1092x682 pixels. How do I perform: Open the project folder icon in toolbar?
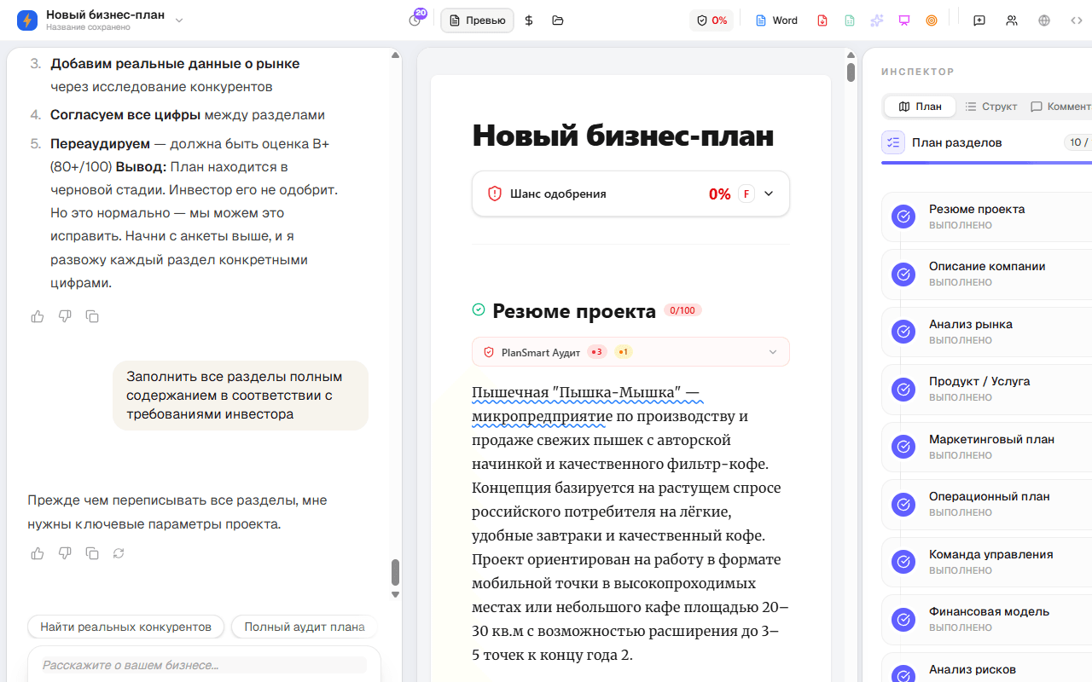pos(556,20)
